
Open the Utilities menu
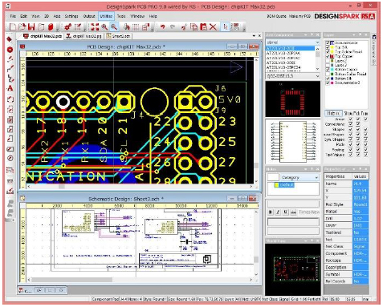[106, 16]
